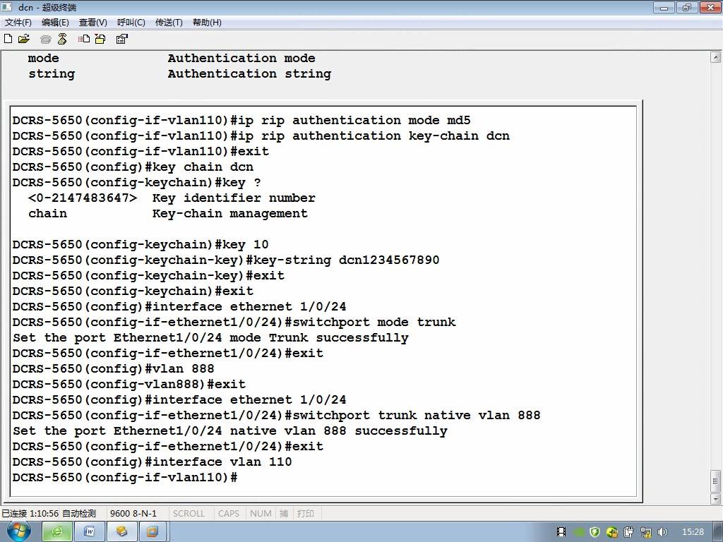Open the 帮助(H) menu
This screenshot has height=542, width=723.
[x=207, y=22]
